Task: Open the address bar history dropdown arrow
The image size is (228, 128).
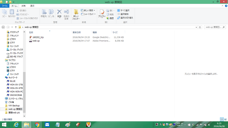Action: [197, 27]
